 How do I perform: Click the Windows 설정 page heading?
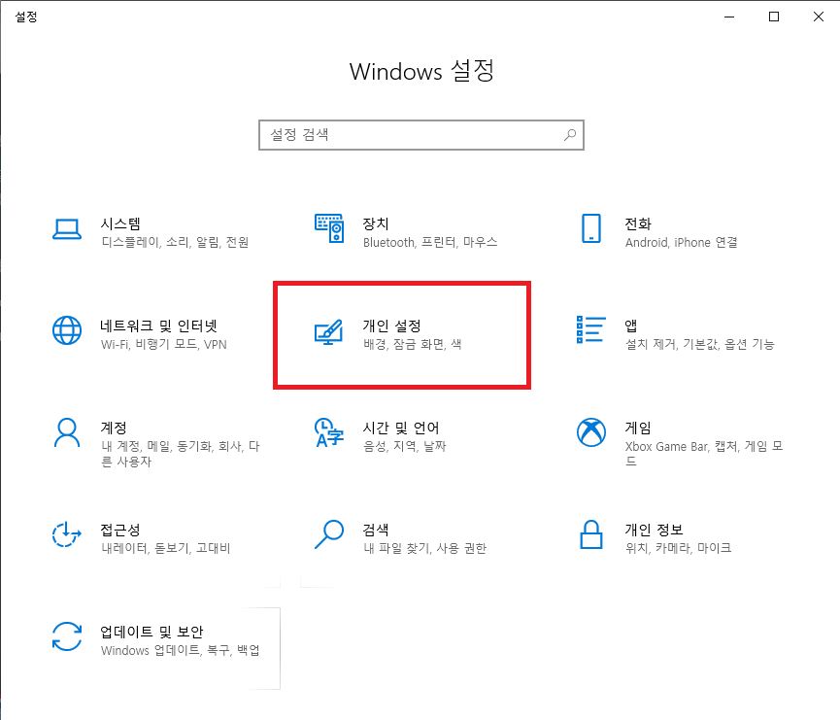point(421,71)
